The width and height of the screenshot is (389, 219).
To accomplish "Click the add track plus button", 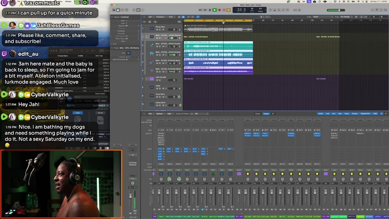I will (x=144, y=22).
